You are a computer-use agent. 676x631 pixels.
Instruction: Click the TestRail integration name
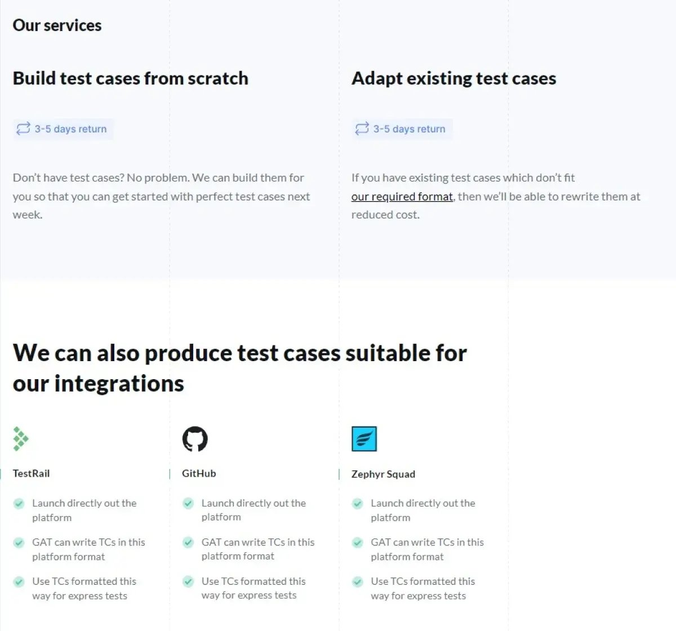(x=31, y=473)
